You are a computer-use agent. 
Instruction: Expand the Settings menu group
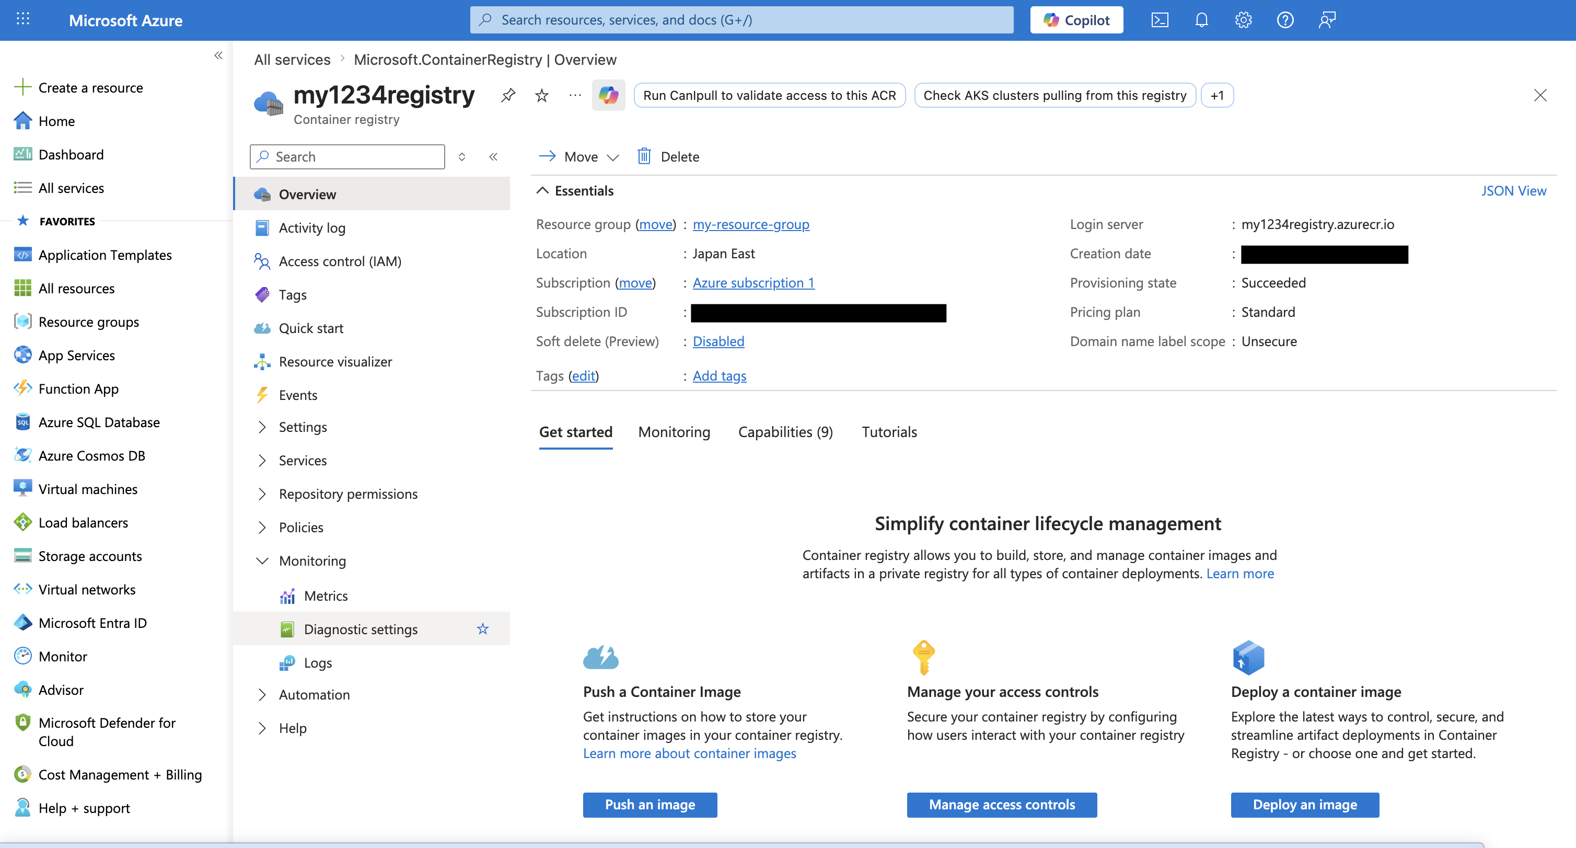(x=262, y=427)
